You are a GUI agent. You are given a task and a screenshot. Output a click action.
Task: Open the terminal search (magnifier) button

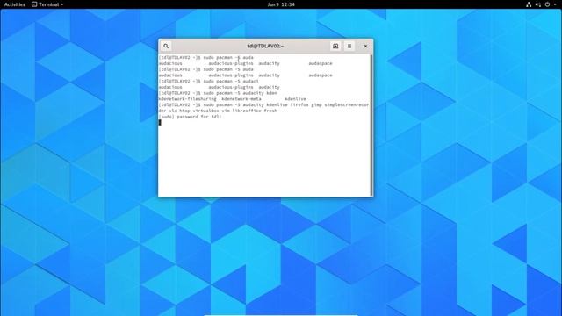tap(166, 46)
